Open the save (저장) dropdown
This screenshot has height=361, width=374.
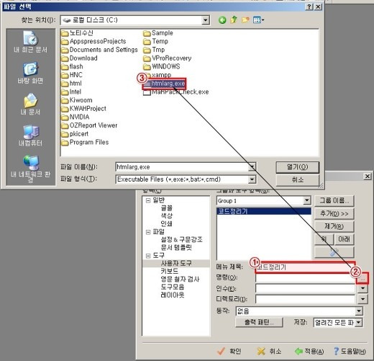(359, 323)
